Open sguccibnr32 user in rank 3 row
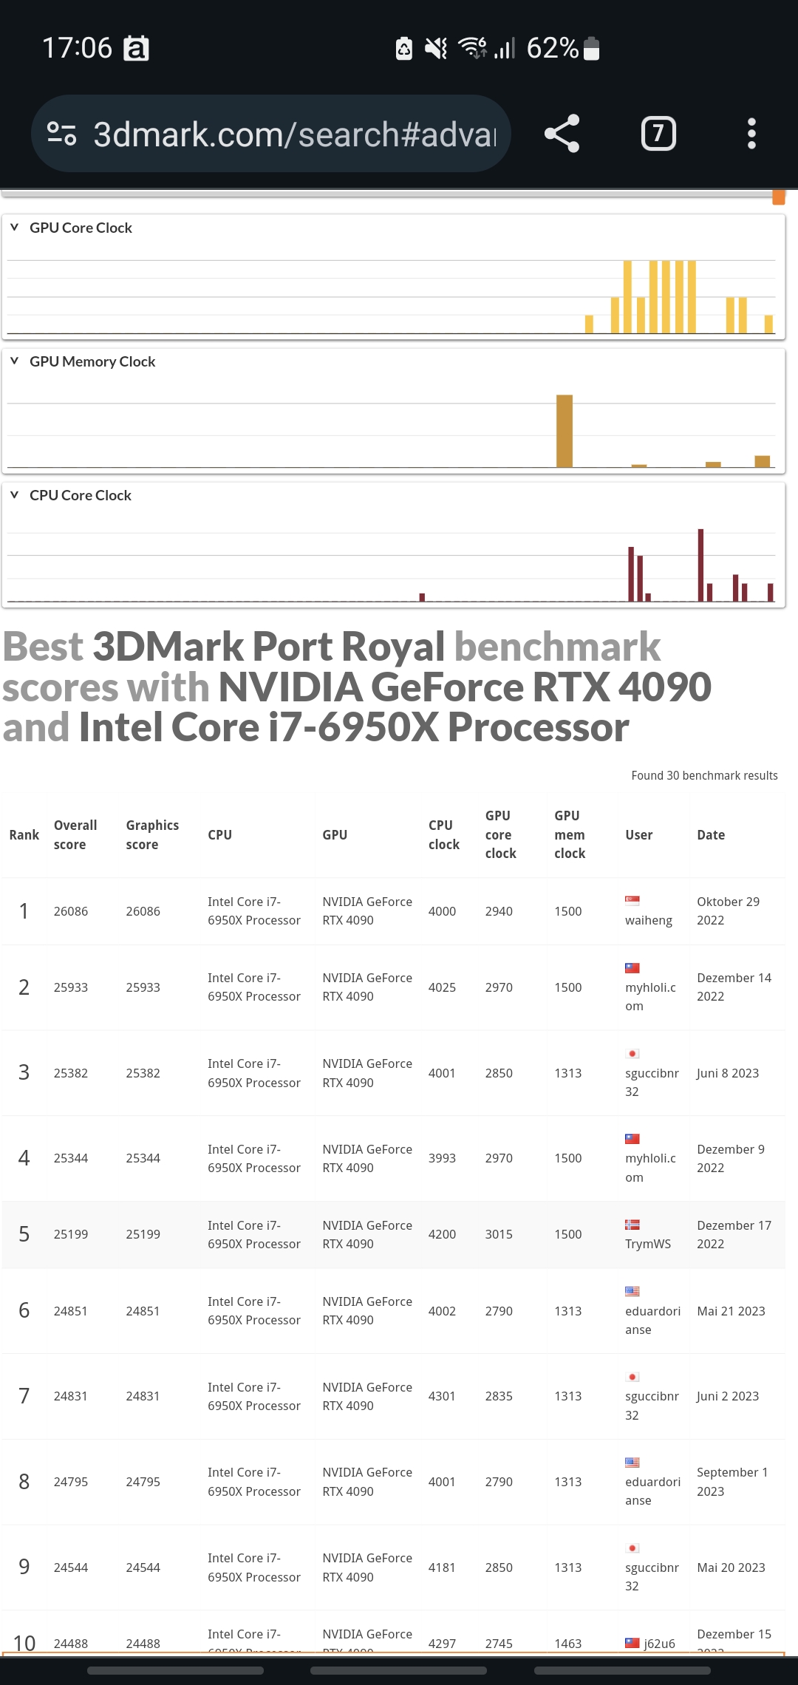Viewport: 798px width, 1685px height. 652,1082
